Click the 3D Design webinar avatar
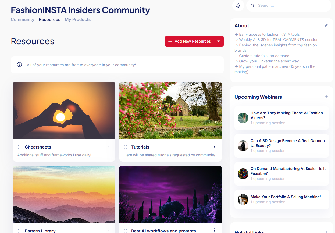 tap(243, 146)
